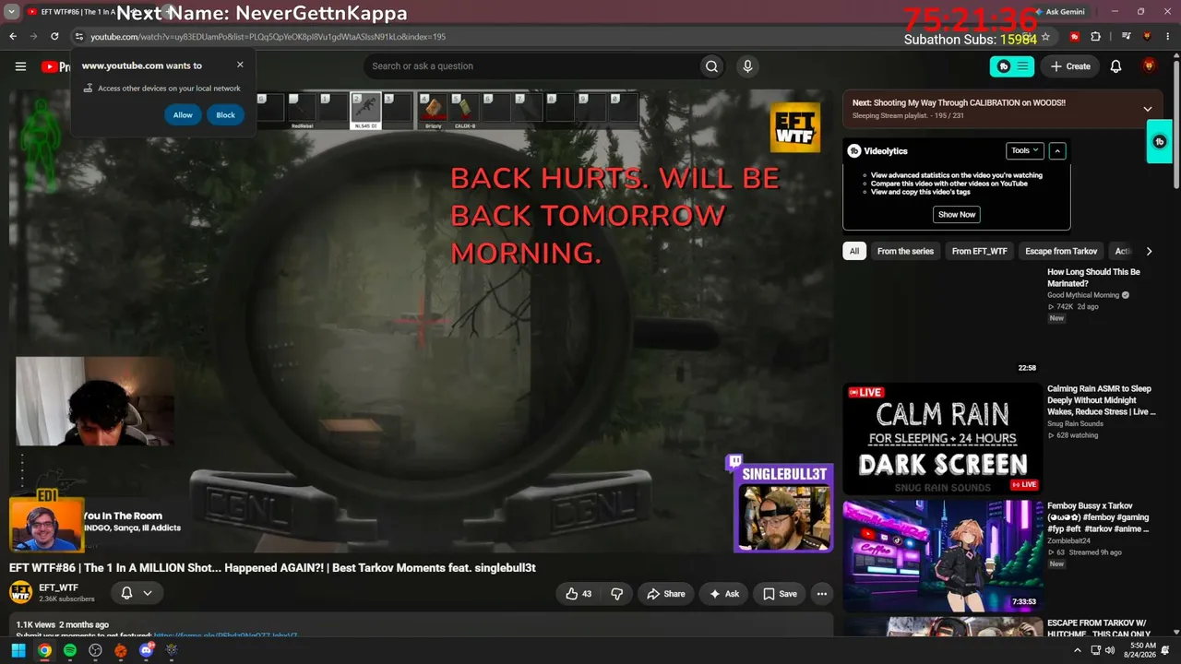Open 'How Long Should This Be Marinated?' title
Viewport: 1181px width, 664px height.
pos(1093,278)
